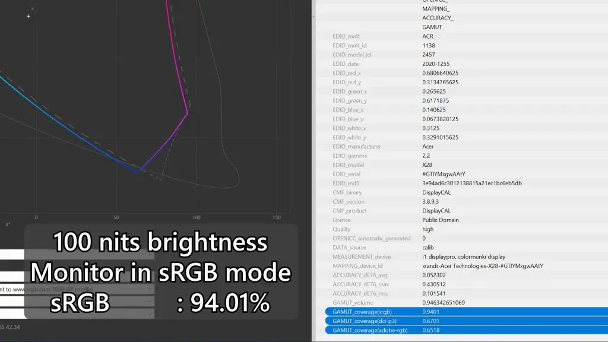This screenshot has height=342, width=608.
Task: Click the License row showing Public Domain
Action: click(x=463, y=220)
